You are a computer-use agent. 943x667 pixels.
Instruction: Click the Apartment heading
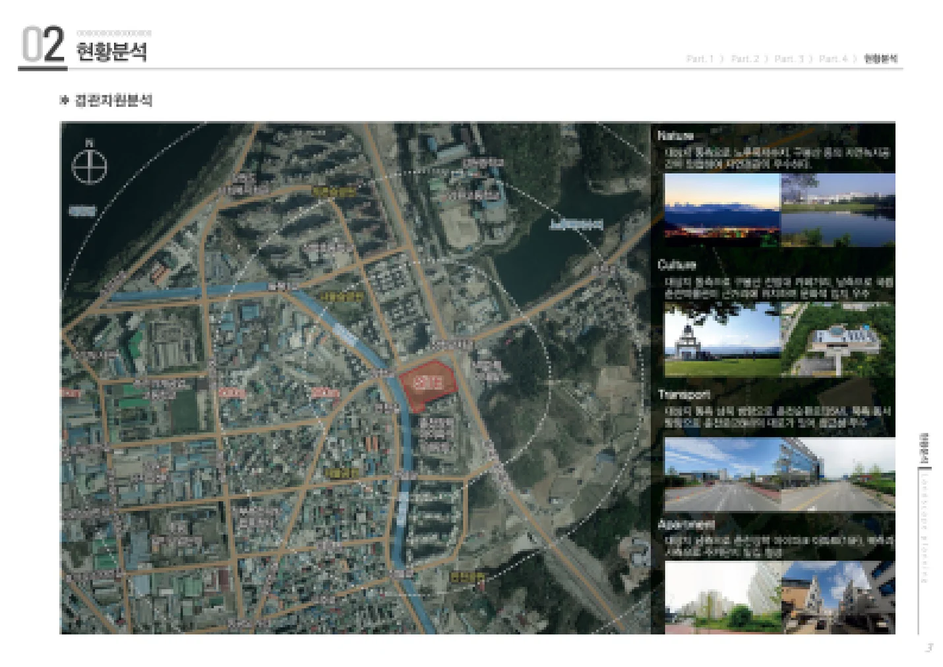pyautogui.click(x=686, y=524)
